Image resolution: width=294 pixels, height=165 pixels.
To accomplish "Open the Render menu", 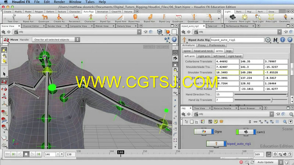I will coord(59,2).
